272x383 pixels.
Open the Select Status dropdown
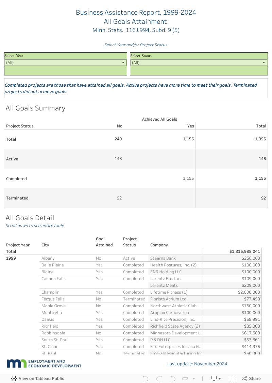(x=199, y=63)
